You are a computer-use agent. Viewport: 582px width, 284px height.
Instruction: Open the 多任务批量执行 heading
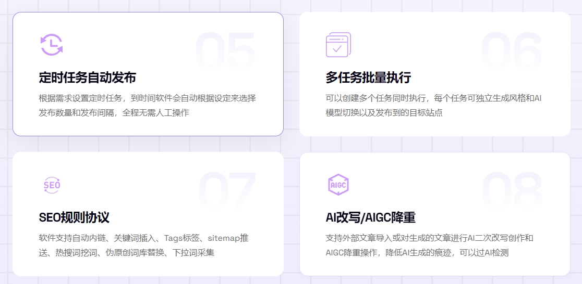coord(368,78)
